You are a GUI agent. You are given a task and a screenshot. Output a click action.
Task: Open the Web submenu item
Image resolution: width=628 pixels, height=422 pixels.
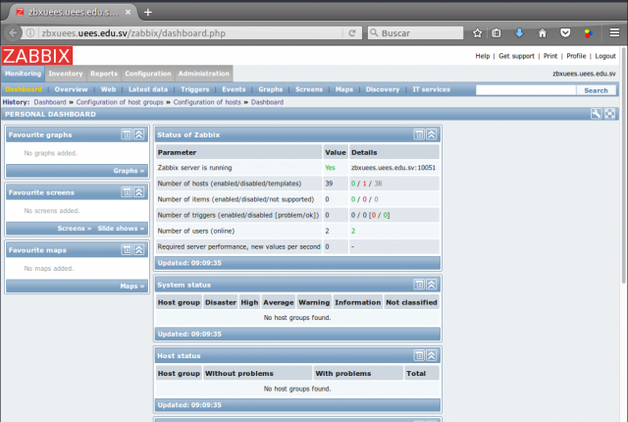click(108, 89)
